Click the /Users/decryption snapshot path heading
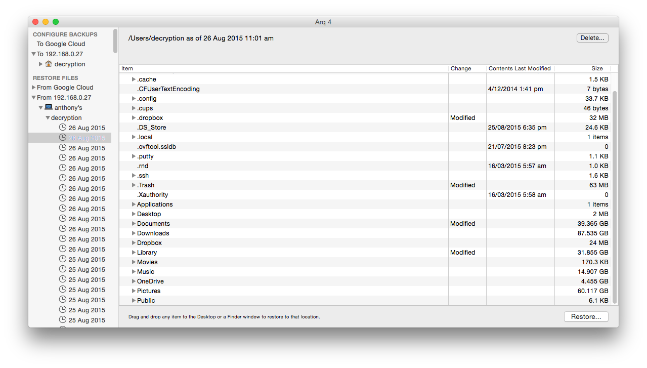The height and width of the screenshot is (368, 647). 201,38
